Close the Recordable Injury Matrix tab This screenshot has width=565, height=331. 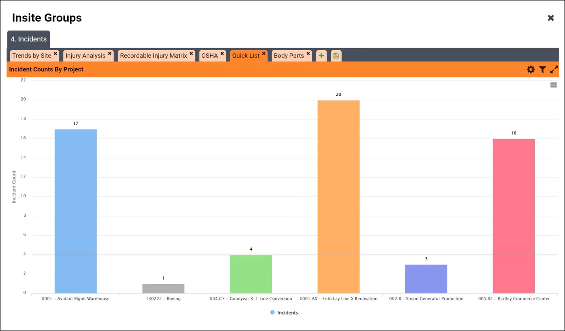pos(191,54)
